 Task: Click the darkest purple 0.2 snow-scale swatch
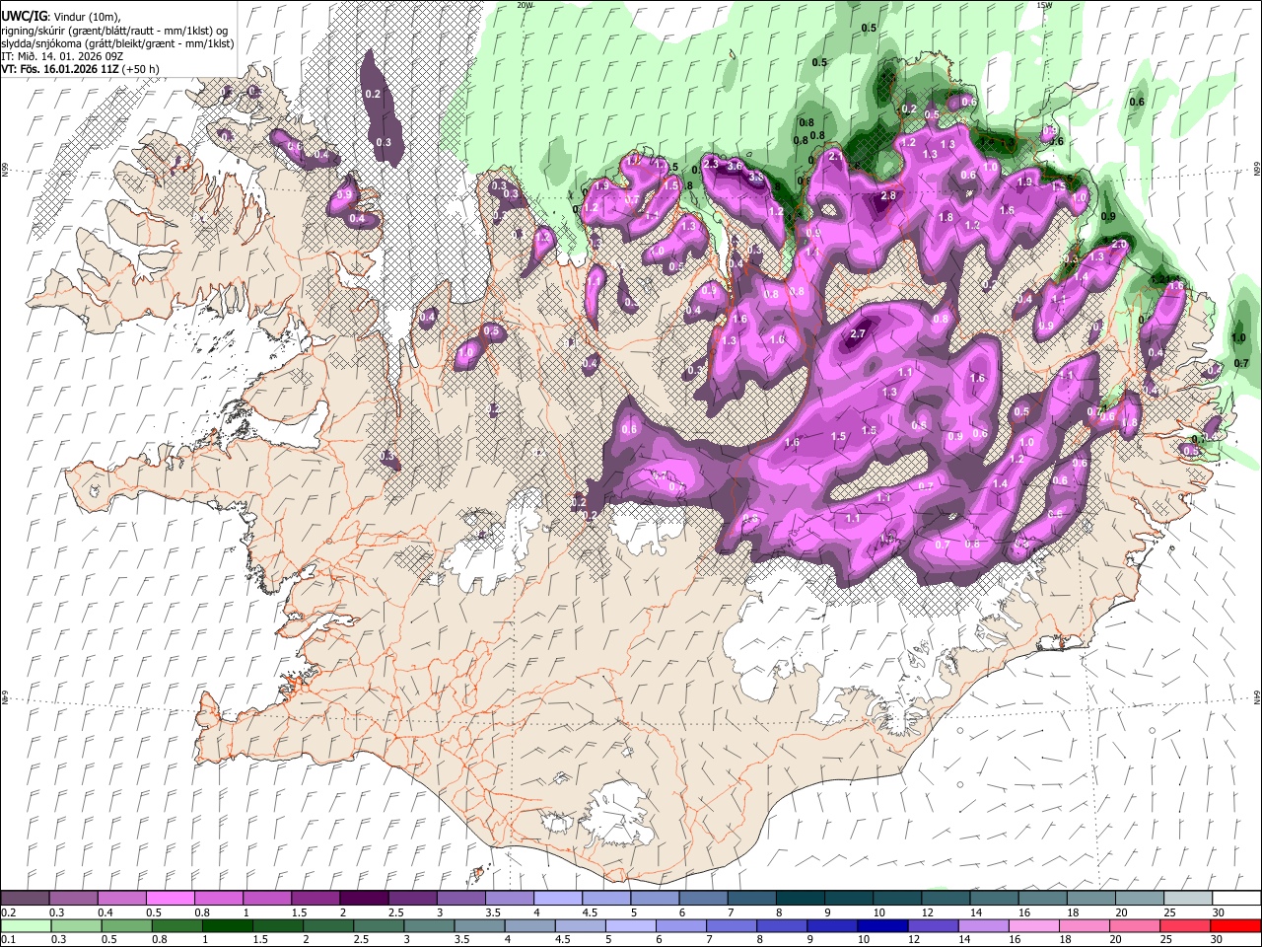click(26, 899)
